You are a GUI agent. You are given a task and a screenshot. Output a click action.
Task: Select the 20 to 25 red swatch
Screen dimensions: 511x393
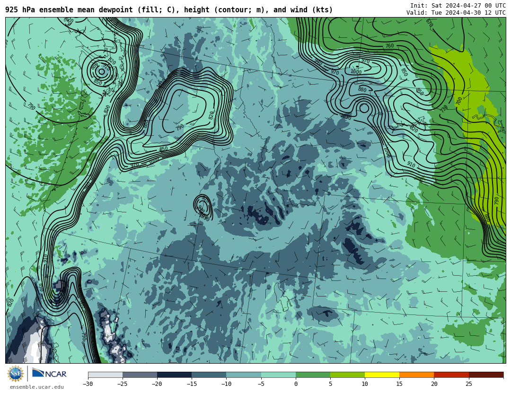pos(451,375)
